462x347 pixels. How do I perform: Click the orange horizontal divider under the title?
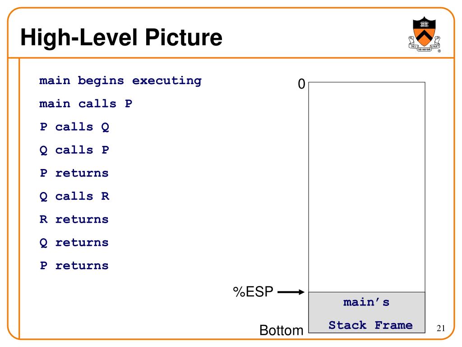[x=231, y=58]
